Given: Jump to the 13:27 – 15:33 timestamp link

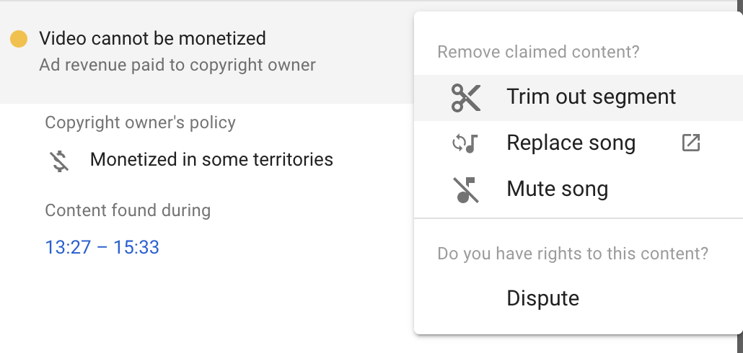Looking at the screenshot, I should 102,248.
